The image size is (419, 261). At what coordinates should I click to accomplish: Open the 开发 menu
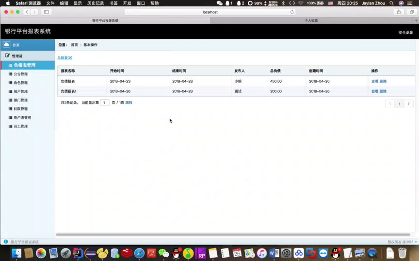pyautogui.click(x=127, y=3)
